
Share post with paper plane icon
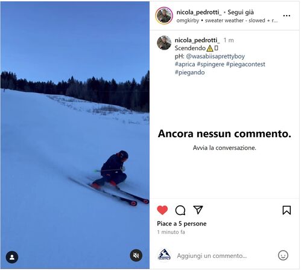(x=198, y=210)
